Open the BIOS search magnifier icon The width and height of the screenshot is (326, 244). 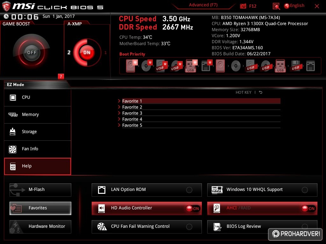coord(276,6)
